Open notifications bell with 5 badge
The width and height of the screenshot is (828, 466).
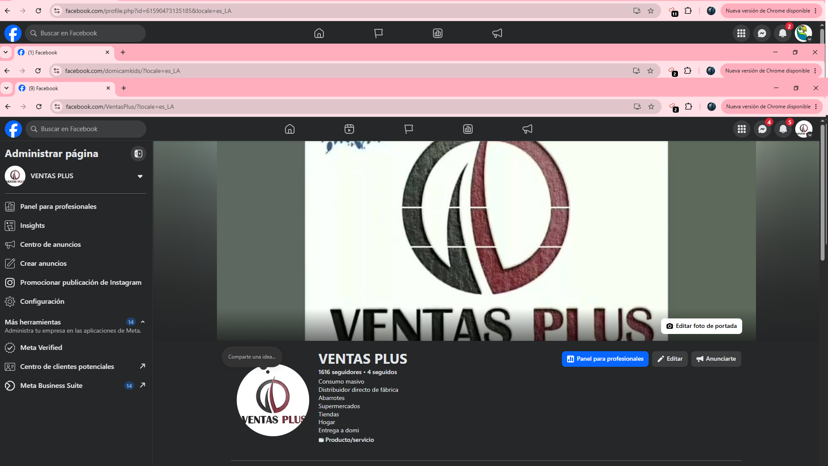pyautogui.click(x=783, y=129)
